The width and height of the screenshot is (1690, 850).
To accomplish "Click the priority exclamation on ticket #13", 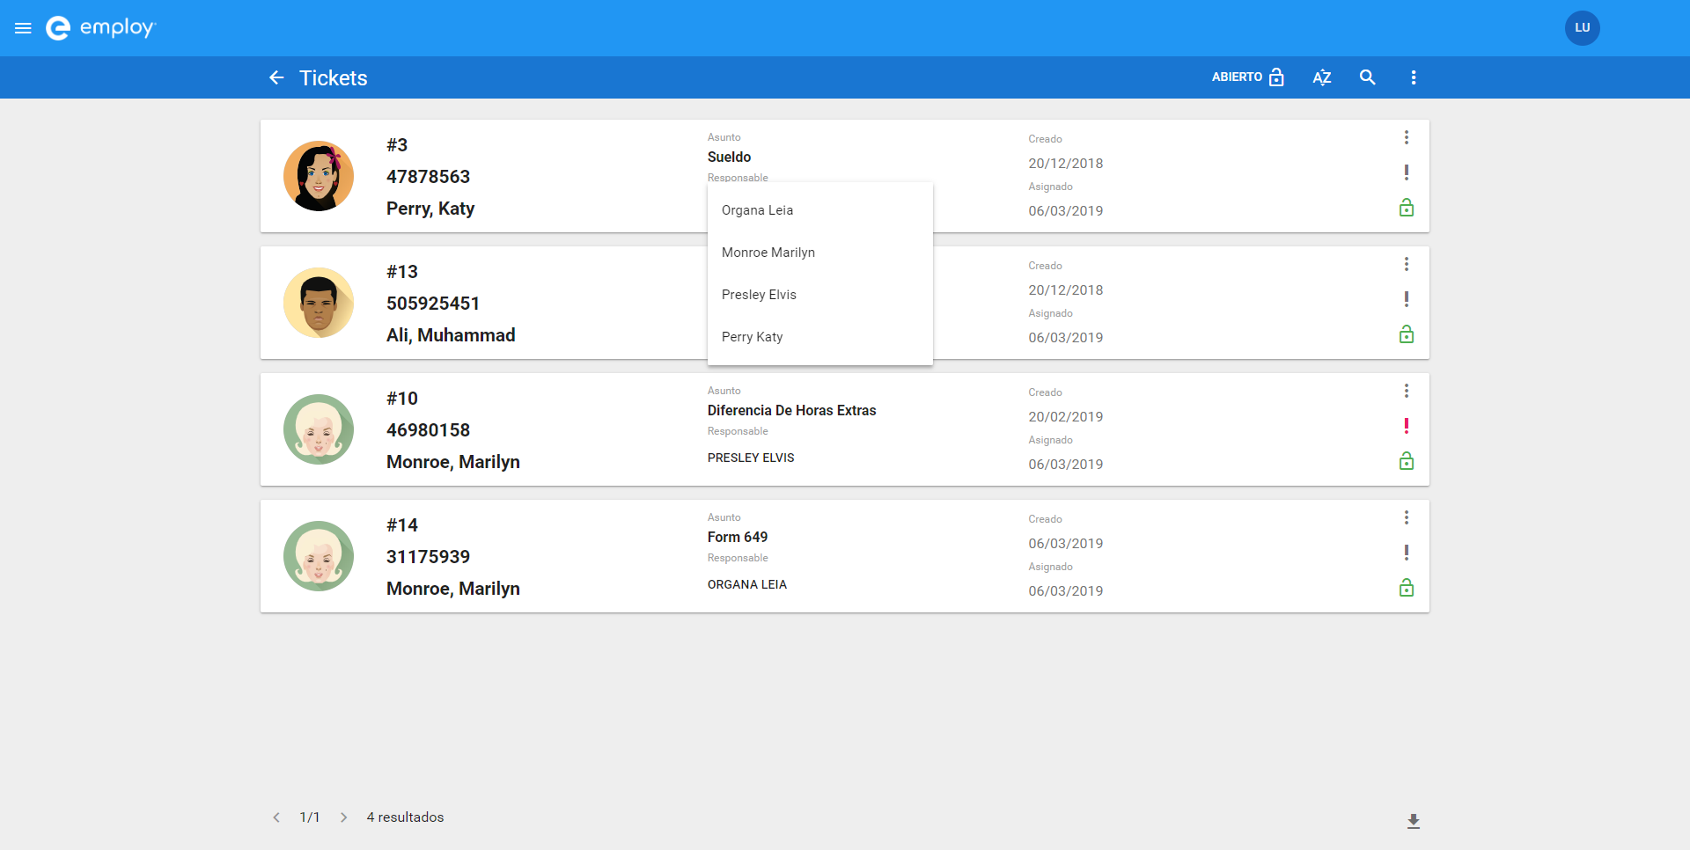I will tap(1407, 299).
